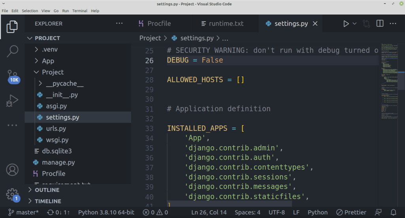Click Ln 26, Col 14 go-to-line indicator
Screen dimensions: 405x218
point(209,212)
